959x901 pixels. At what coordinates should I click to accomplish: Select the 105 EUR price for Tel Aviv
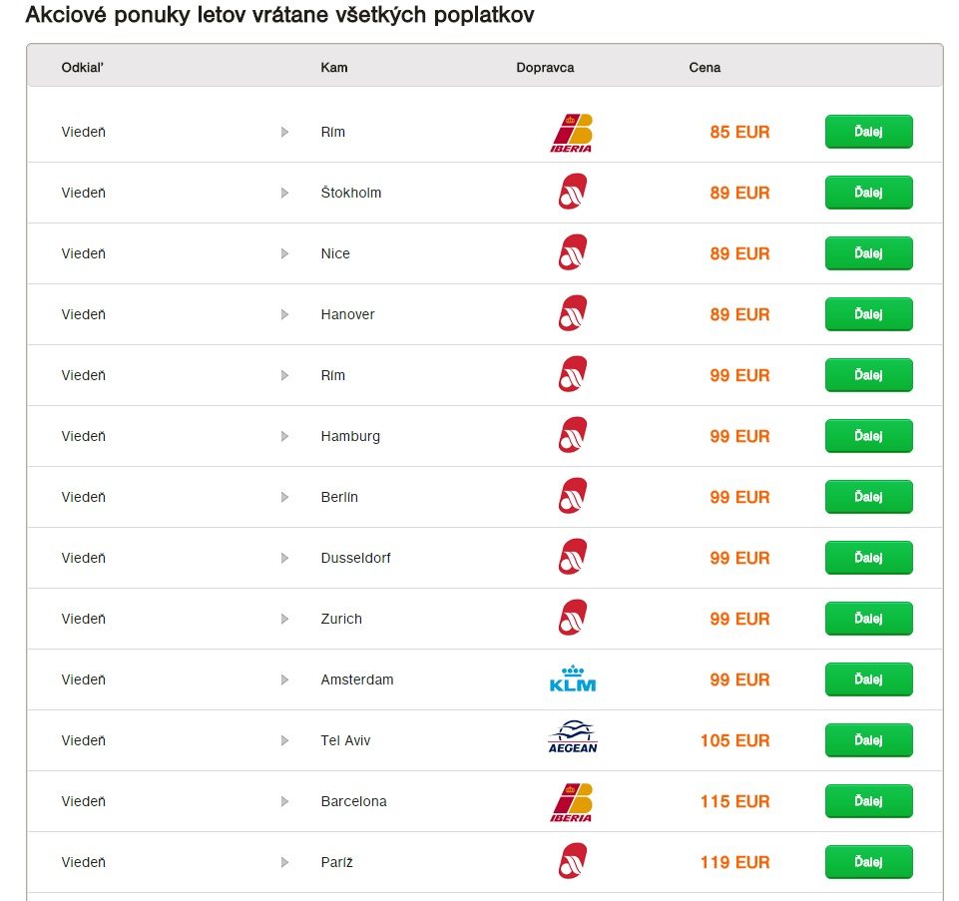tap(734, 740)
